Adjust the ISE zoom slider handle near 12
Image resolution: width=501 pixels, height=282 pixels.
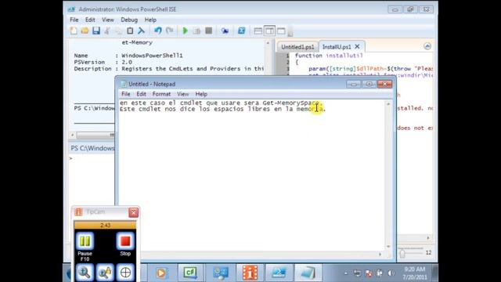(402, 253)
